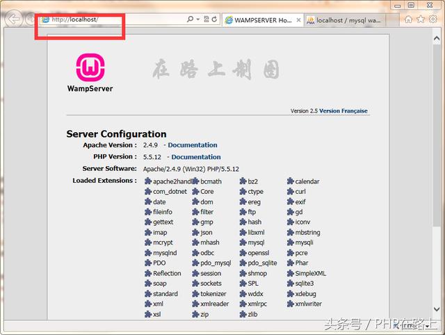Click the 'Phar' extension text
The height and width of the screenshot is (335, 445).
point(301,263)
